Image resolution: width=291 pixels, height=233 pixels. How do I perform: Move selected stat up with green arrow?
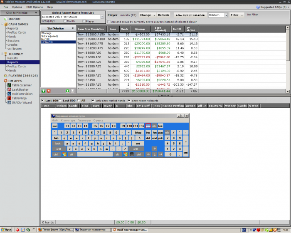pos(67,91)
